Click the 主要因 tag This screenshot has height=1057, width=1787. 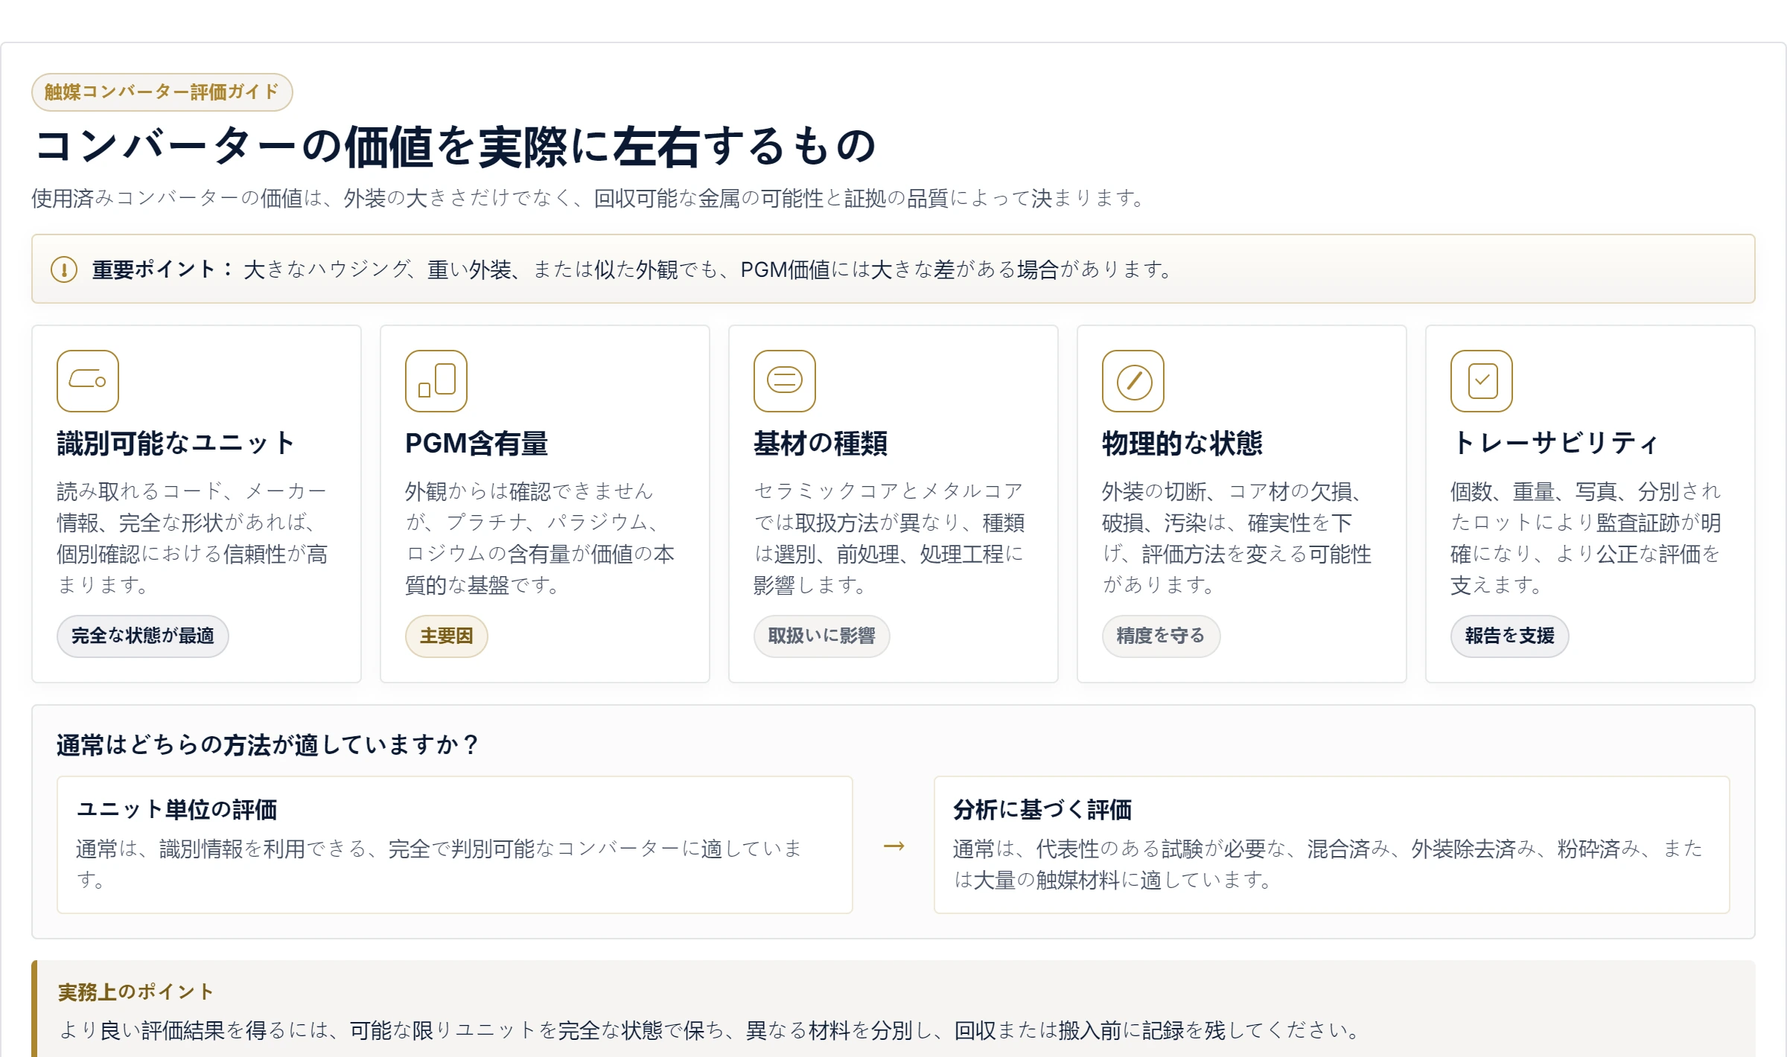click(447, 636)
